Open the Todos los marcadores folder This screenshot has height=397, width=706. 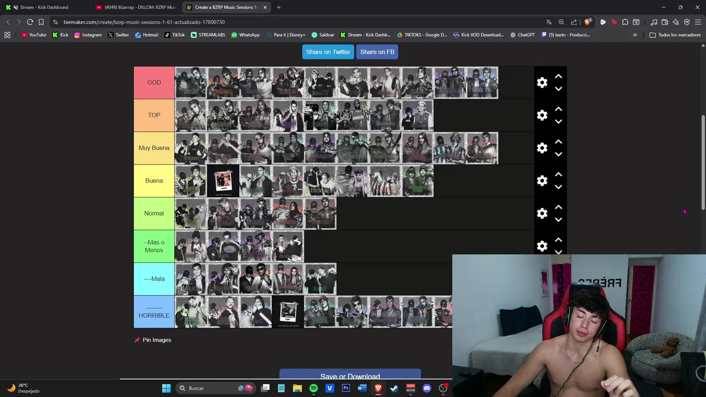(675, 35)
